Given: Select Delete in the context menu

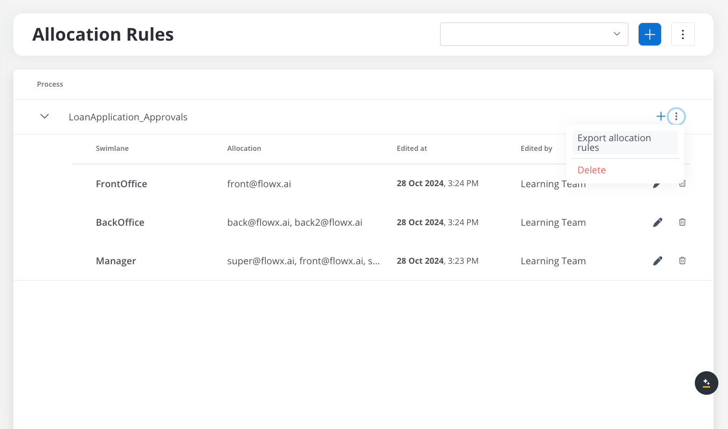Looking at the screenshot, I should 591,170.
